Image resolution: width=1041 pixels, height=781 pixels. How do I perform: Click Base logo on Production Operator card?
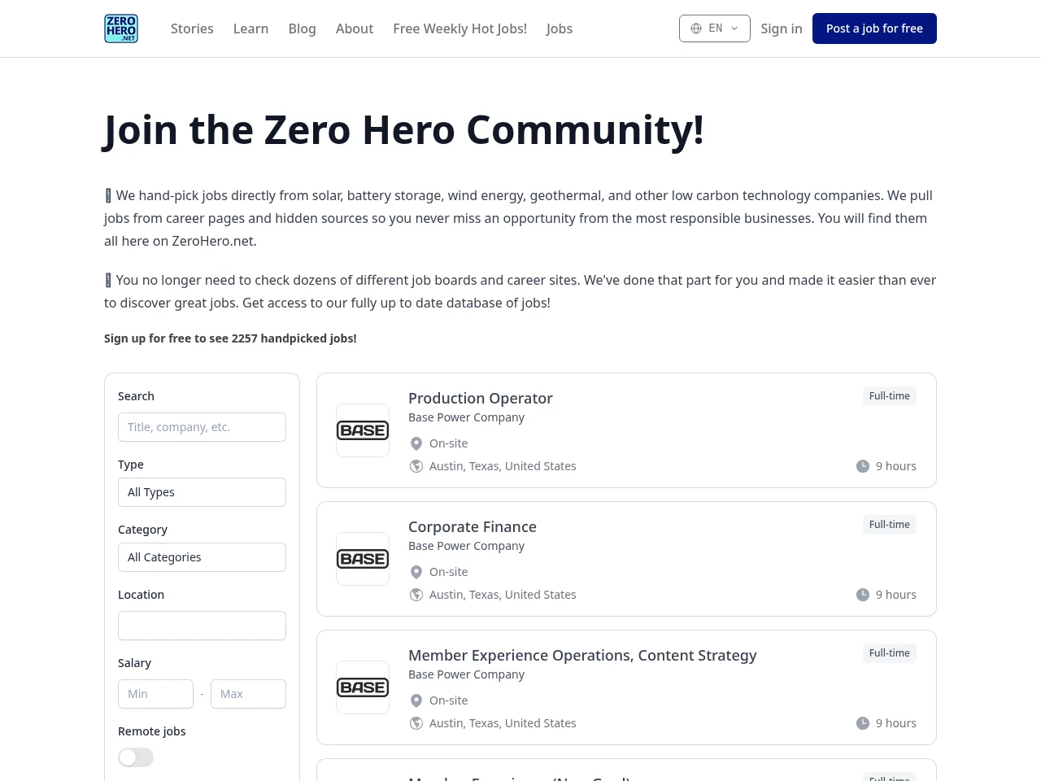pos(363,430)
